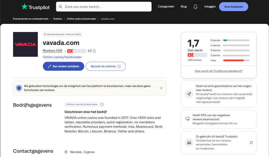Open the notifications bell icon
This screenshot has height=157, width=269.
pyautogui.click(x=195, y=7)
